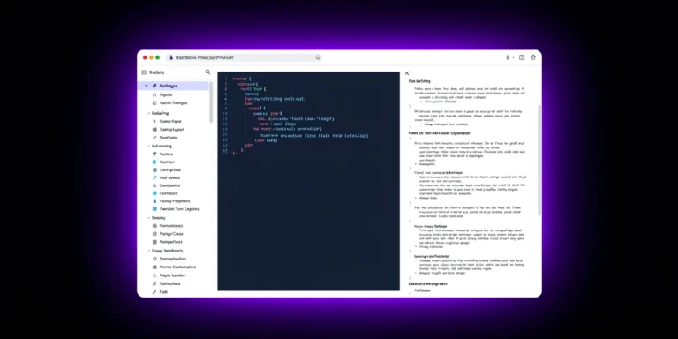The height and width of the screenshot is (339, 678).
Task: Collapse the highlighted sidebar row's chevron
Action: pos(147,86)
